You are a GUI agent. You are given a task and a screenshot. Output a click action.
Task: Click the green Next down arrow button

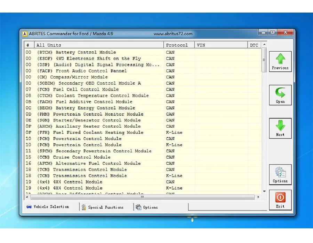(x=280, y=128)
